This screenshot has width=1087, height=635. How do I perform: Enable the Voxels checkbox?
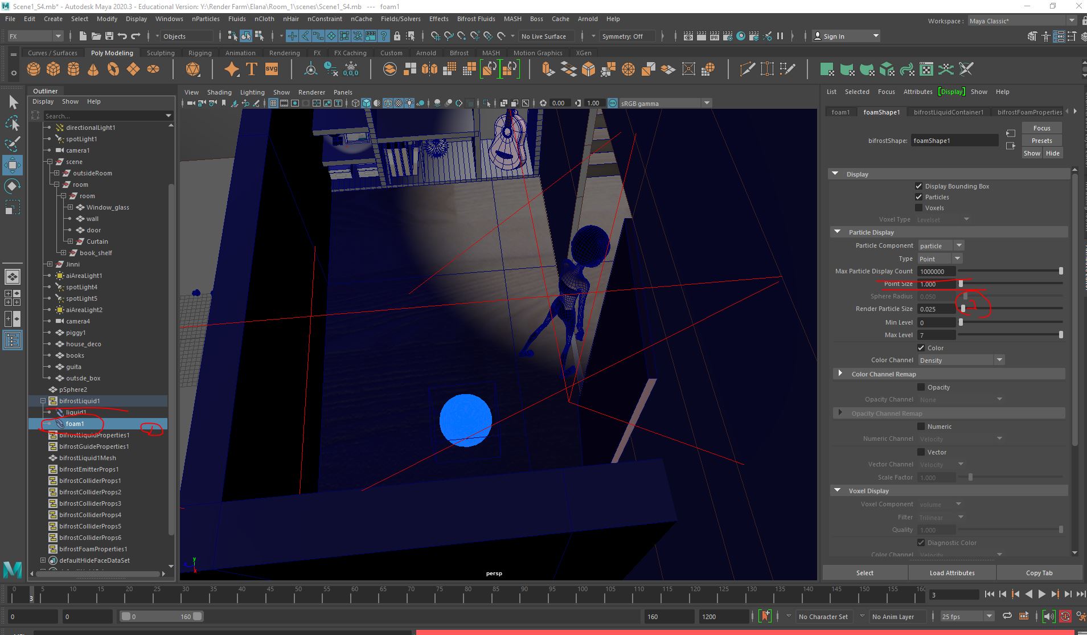click(x=918, y=208)
